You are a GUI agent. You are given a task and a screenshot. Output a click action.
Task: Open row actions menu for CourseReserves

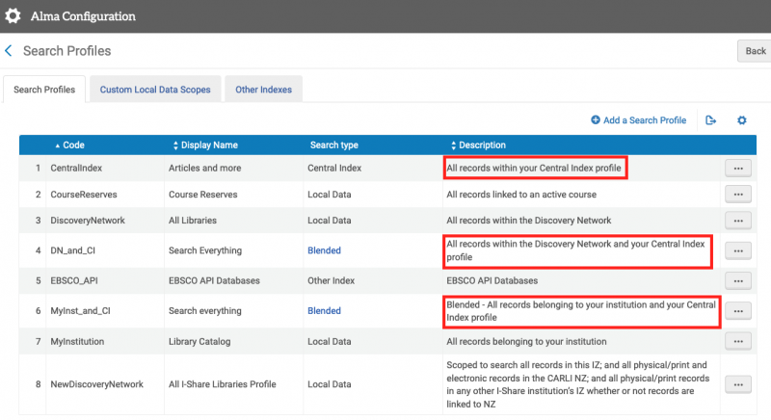738,194
